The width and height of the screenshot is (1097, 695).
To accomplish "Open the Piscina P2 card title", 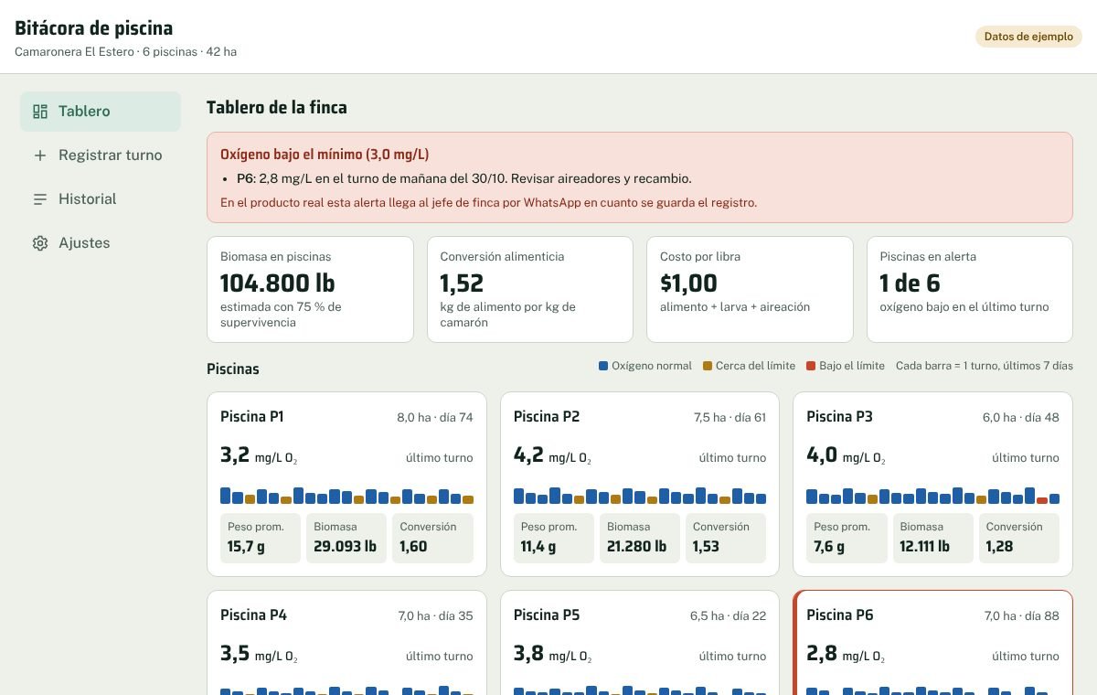I will (x=547, y=417).
